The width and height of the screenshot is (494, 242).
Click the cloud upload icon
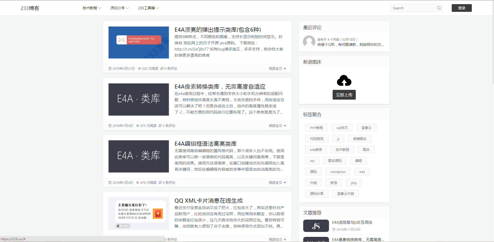344,81
